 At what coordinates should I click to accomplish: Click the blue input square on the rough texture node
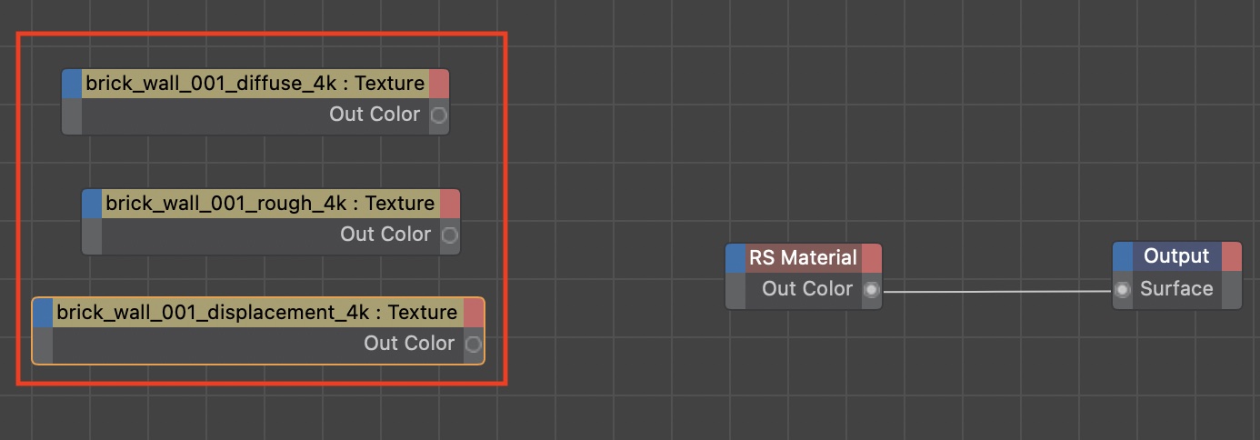[92, 204]
